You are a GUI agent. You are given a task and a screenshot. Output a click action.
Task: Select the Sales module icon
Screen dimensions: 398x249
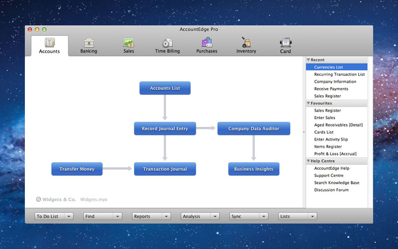(x=128, y=42)
